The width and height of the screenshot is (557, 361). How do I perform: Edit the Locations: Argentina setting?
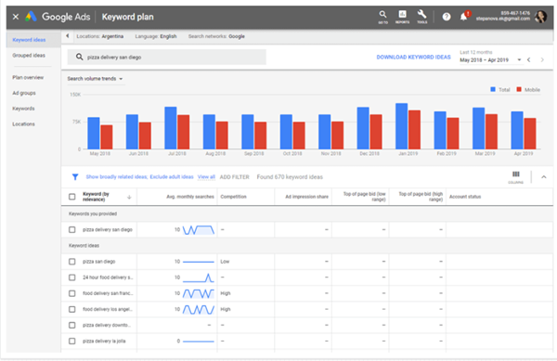[100, 36]
